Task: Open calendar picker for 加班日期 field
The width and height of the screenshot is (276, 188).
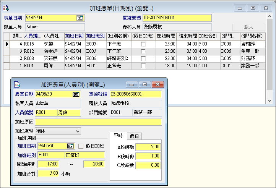Action: 70,146
